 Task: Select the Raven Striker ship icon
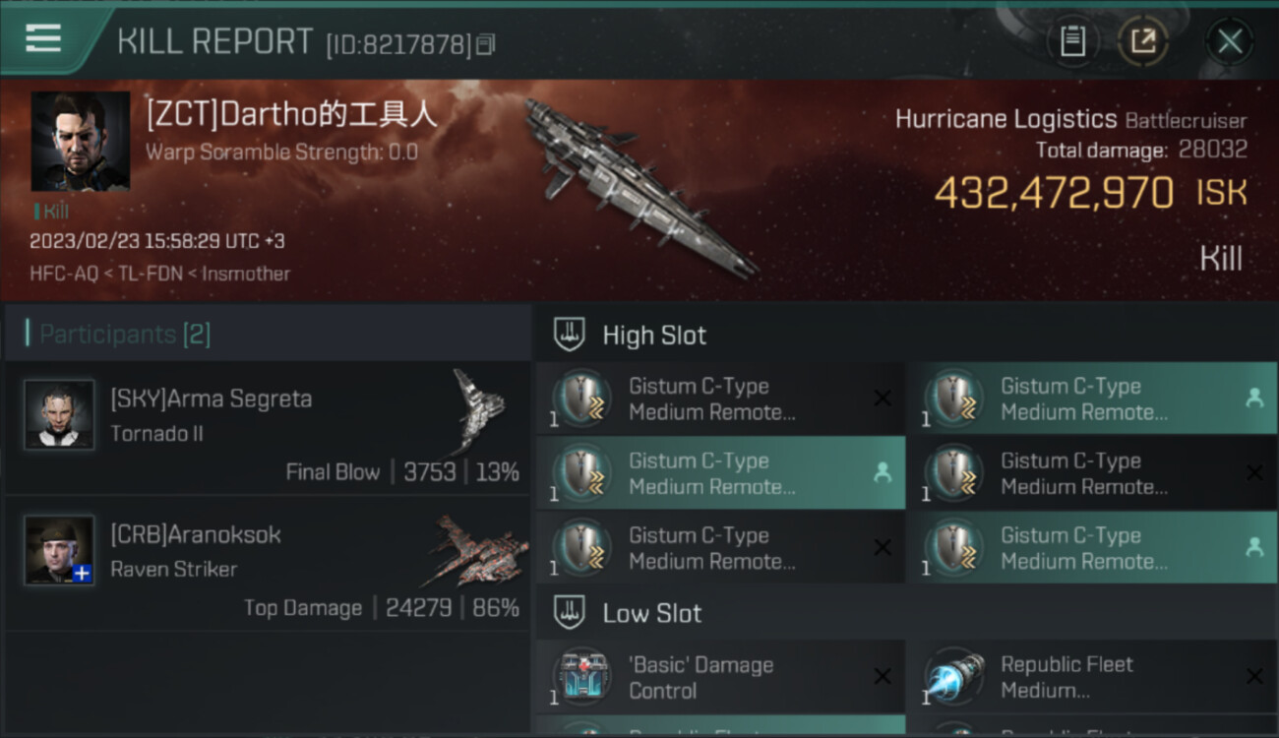[x=479, y=550]
